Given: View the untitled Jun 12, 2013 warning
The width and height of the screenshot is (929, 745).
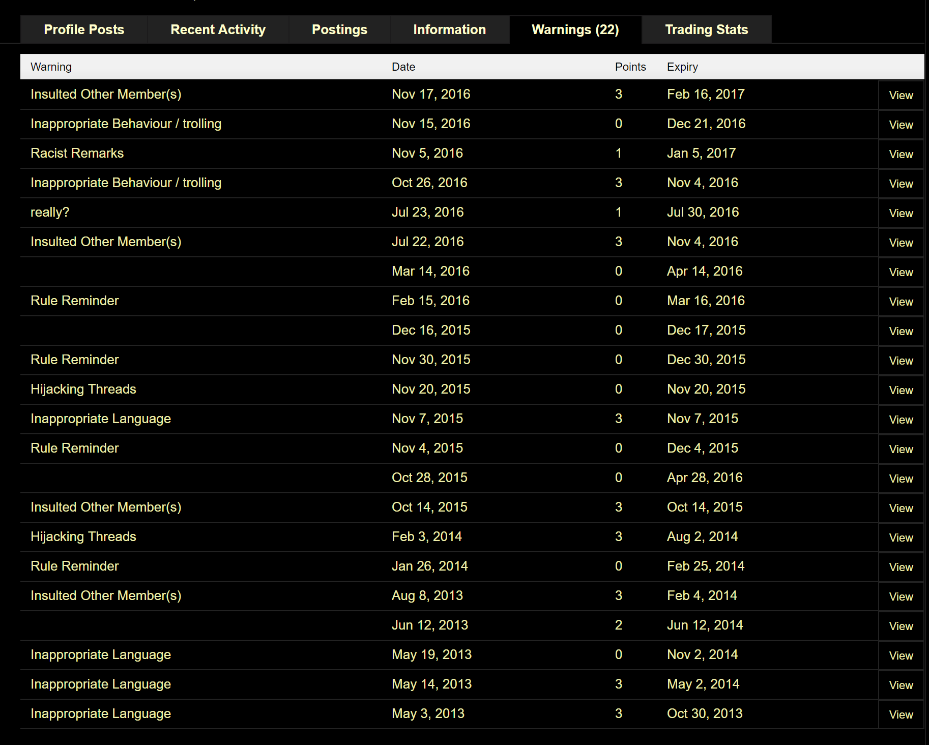Looking at the screenshot, I should click(901, 626).
